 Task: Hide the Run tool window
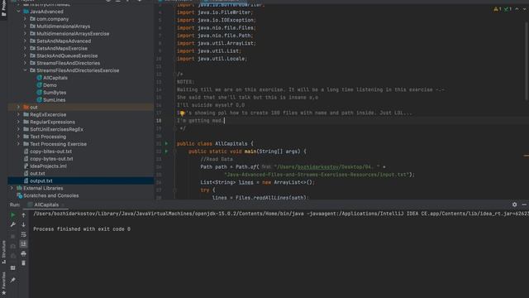click(524, 204)
